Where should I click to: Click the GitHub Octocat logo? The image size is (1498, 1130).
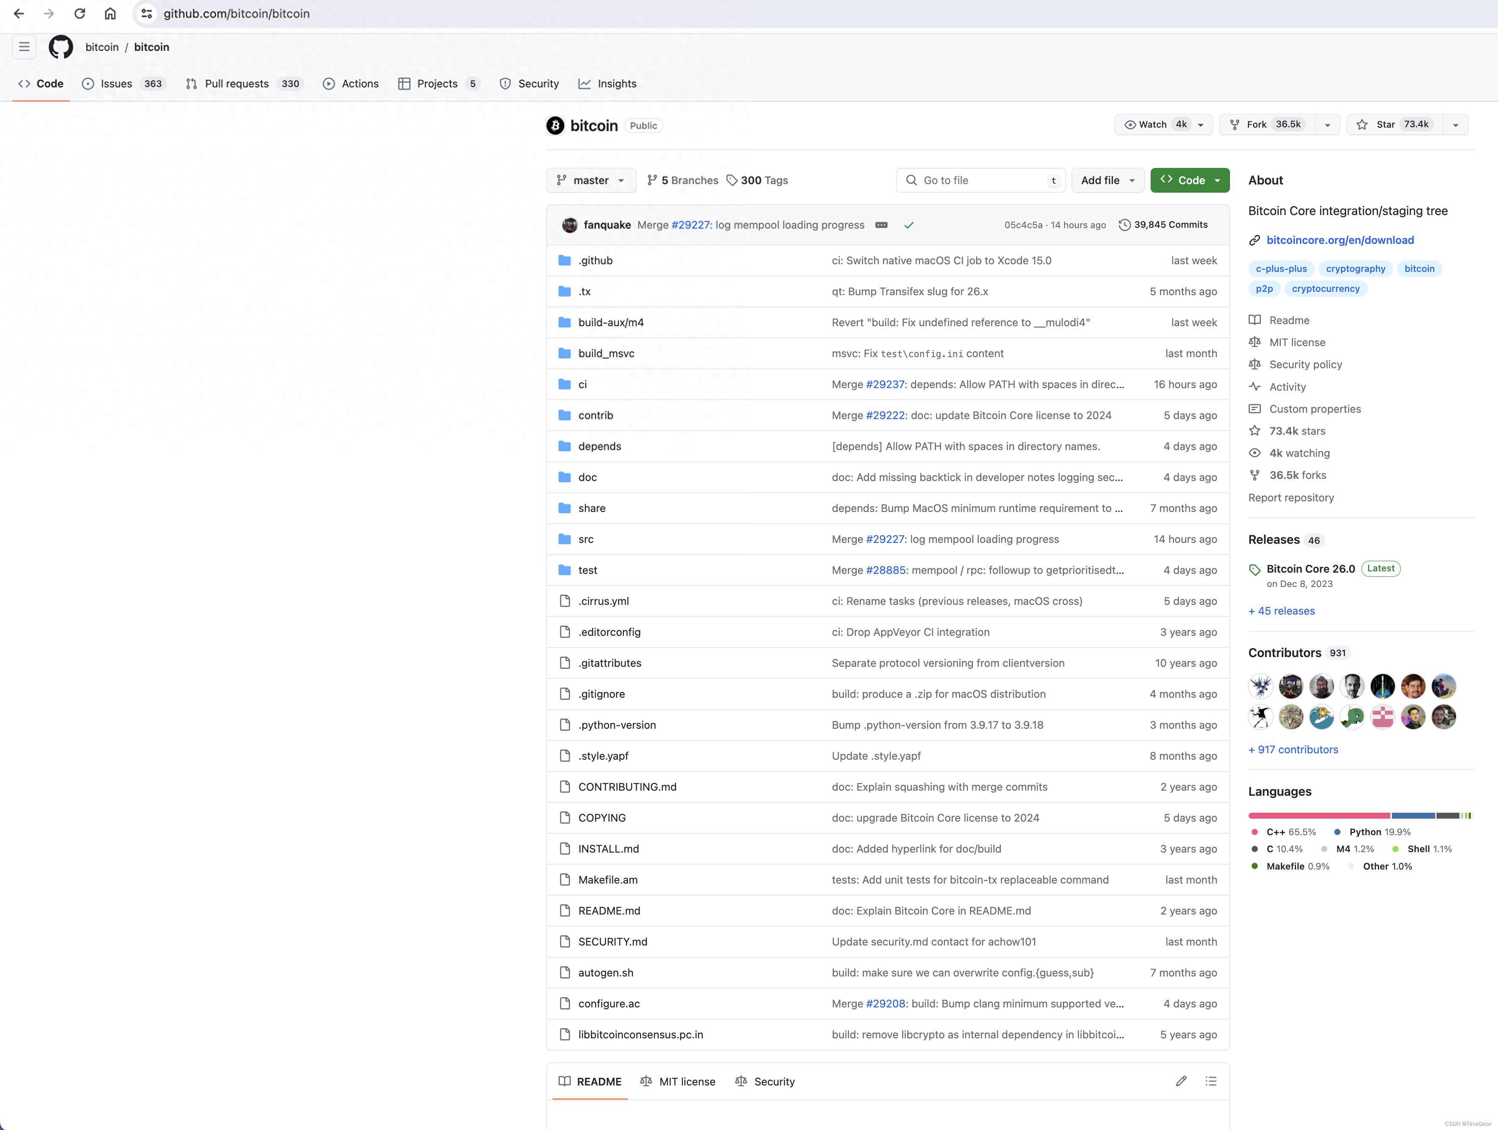pos(61,47)
